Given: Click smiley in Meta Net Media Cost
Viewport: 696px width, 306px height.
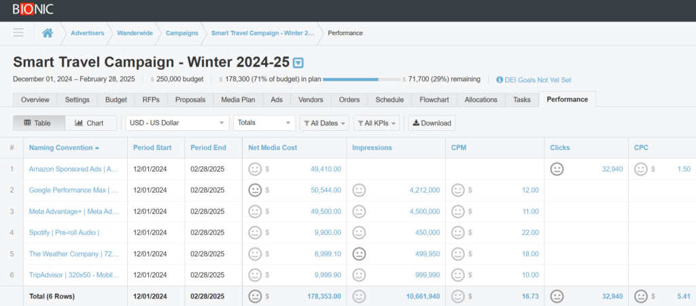Looking at the screenshot, I should [255, 212].
